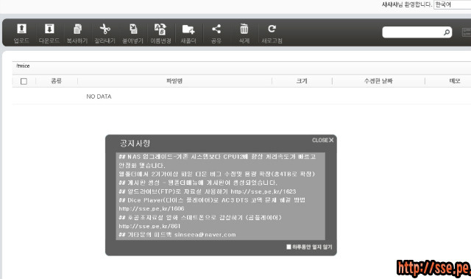Sort by 크기 column header
The width and height of the screenshot is (471, 279).
point(302,81)
